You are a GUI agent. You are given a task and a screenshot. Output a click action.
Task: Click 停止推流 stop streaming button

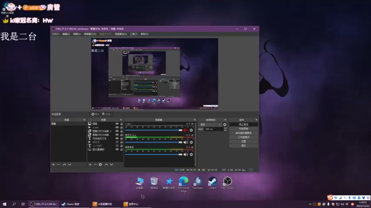click(x=243, y=124)
